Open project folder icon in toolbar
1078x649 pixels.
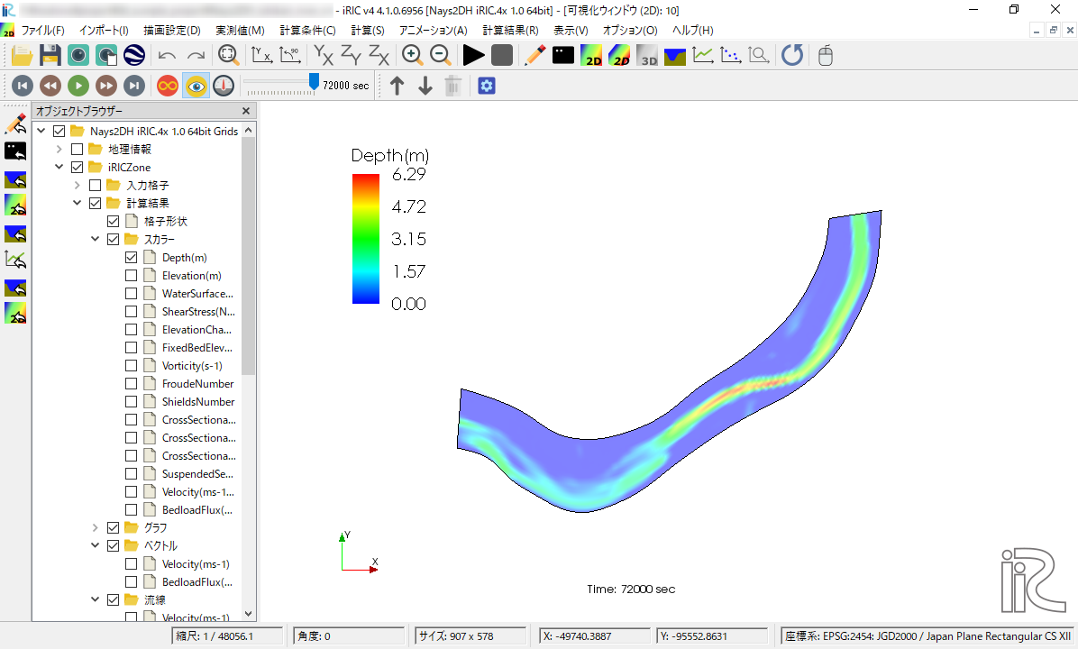click(x=22, y=55)
